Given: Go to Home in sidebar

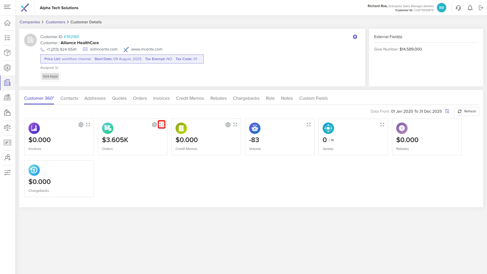Looking at the screenshot, I should pos(7,23).
